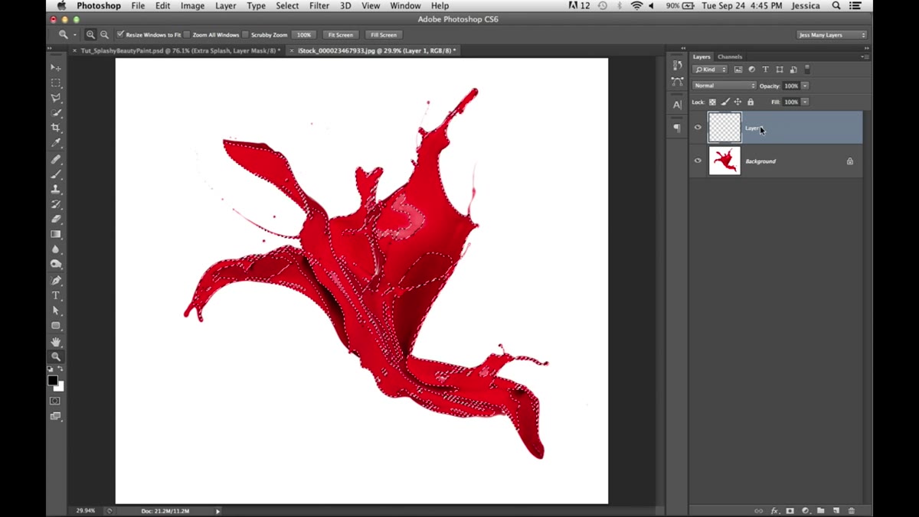Open the Paths panel icon

coord(677,82)
